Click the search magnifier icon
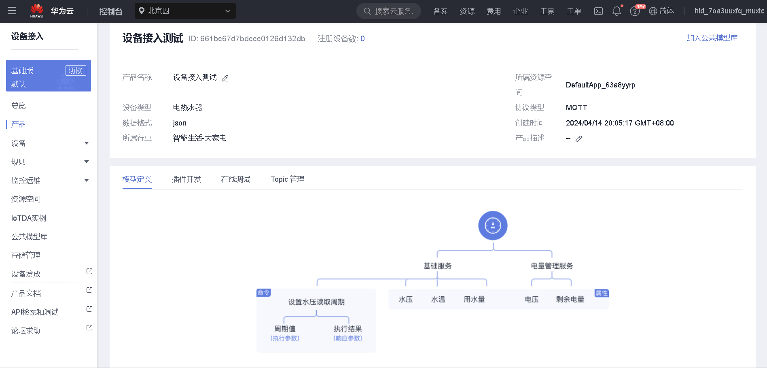The width and height of the screenshot is (767, 368). pos(367,11)
